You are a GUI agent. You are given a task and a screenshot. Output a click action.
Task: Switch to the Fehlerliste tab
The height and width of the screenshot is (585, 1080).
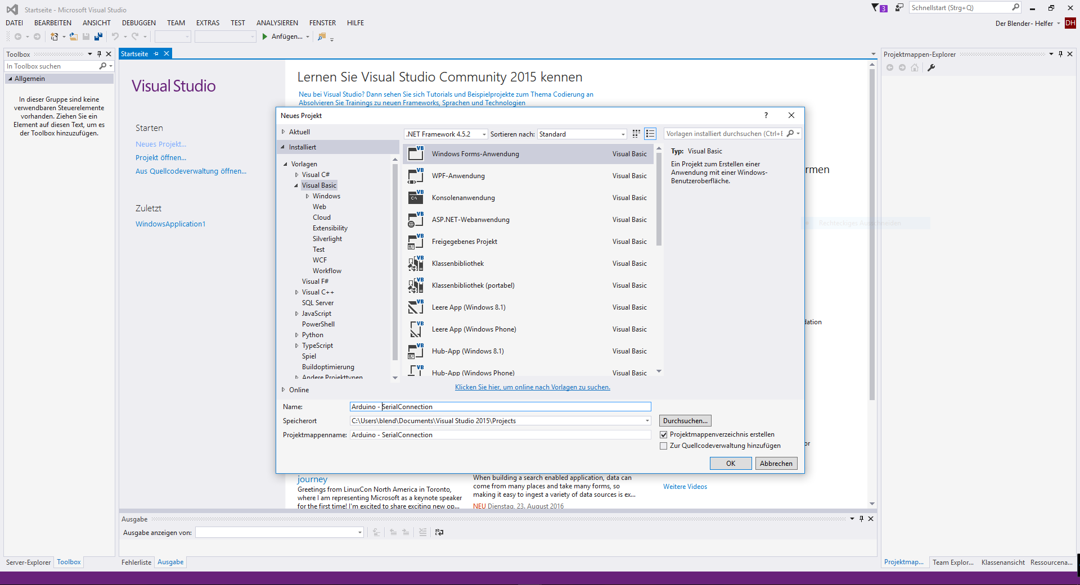coord(136,562)
